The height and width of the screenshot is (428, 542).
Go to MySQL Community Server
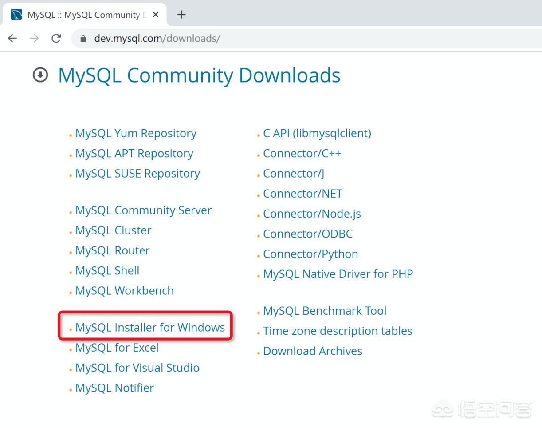click(143, 210)
